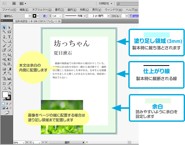
Task: Click the white fill color swatch
Action: pos(5,95)
